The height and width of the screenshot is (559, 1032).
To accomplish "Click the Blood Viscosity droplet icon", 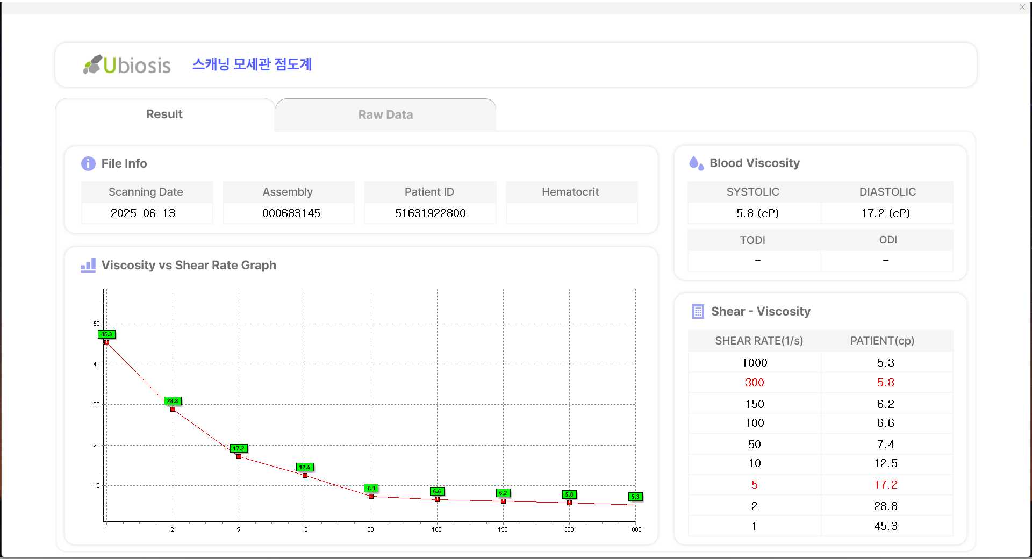I will pyautogui.click(x=696, y=163).
